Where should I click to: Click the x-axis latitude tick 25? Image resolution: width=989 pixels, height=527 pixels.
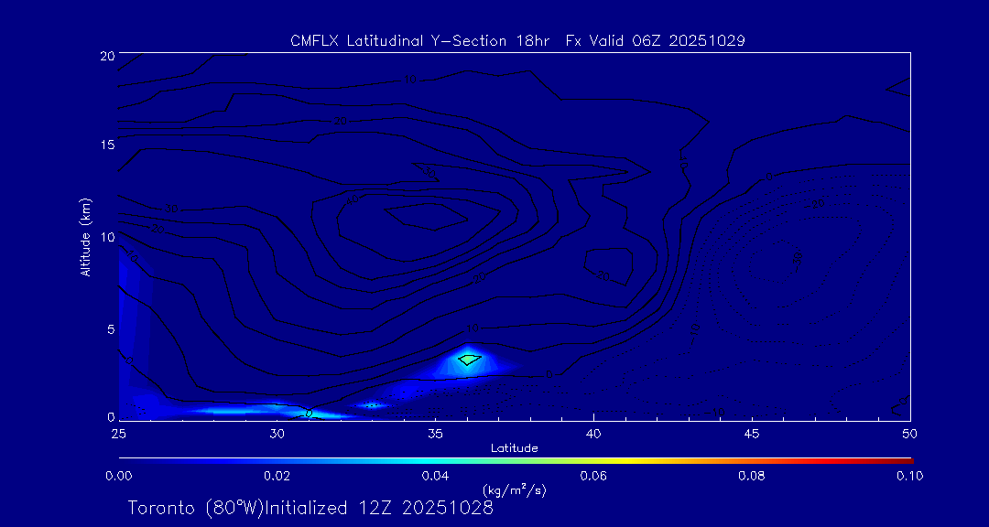(x=118, y=434)
